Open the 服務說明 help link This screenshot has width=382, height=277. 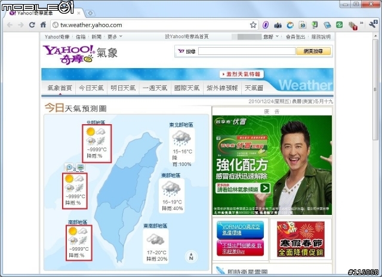[321, 37]
